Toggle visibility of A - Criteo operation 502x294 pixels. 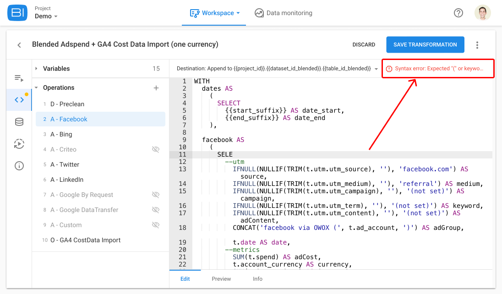tap(156, 149)
